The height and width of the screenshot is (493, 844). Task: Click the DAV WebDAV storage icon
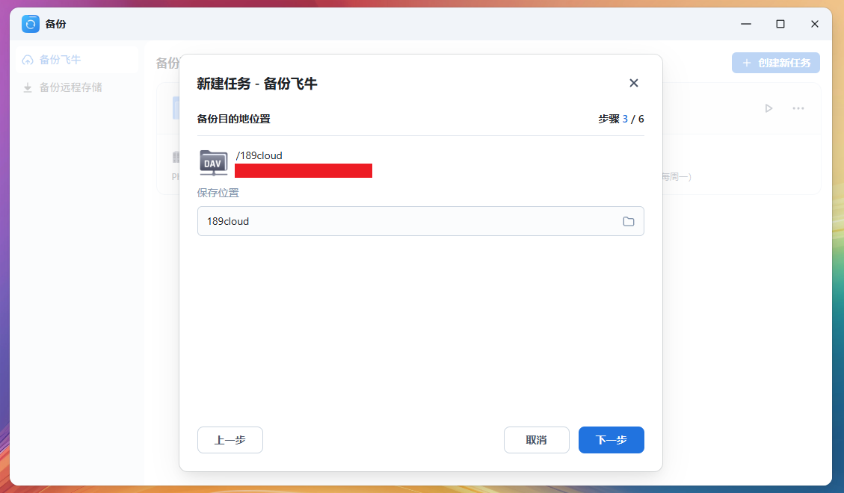(x=214, y=162)
